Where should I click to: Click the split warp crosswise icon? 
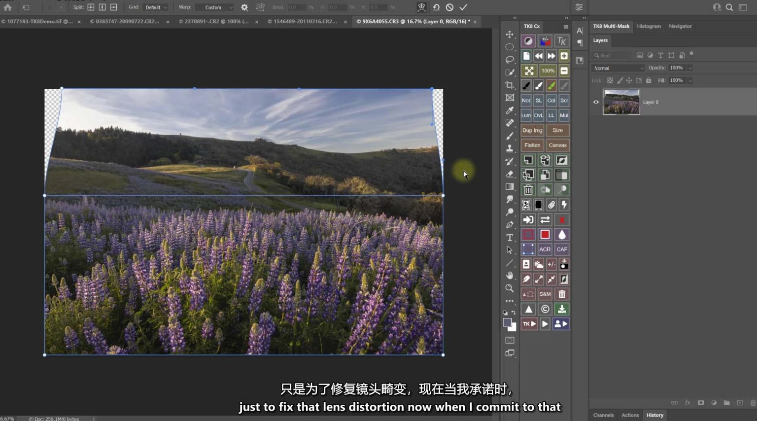(x=91, y=7)
